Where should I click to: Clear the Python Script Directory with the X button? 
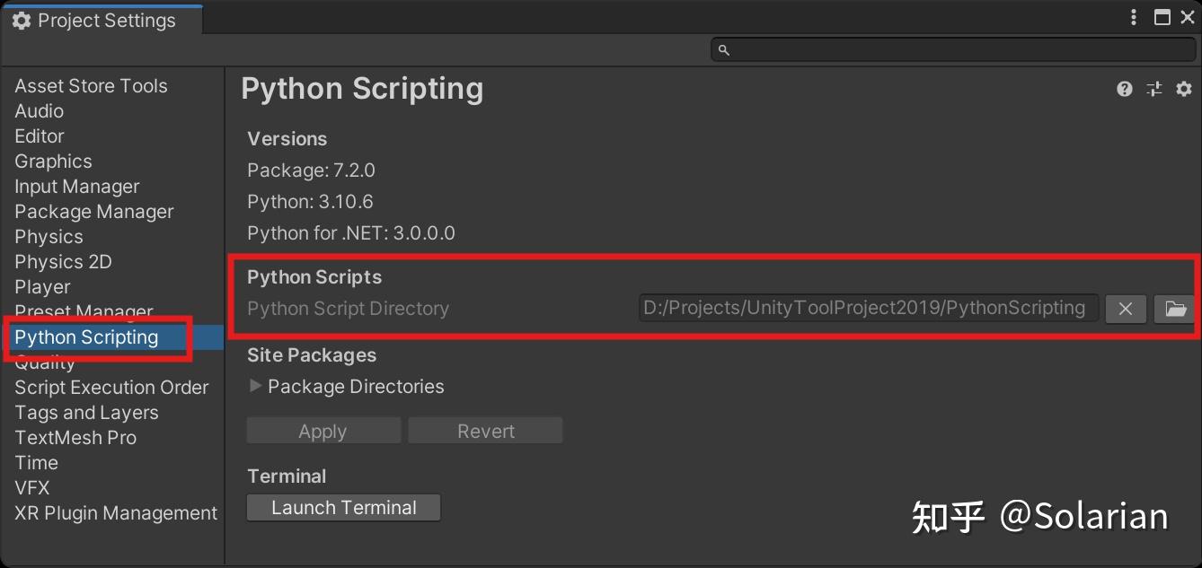pyautogui.click(x=1126, y=309)
